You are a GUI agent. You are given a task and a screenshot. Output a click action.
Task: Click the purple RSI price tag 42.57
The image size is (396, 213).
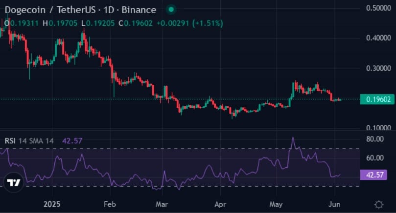coord(373,175)
